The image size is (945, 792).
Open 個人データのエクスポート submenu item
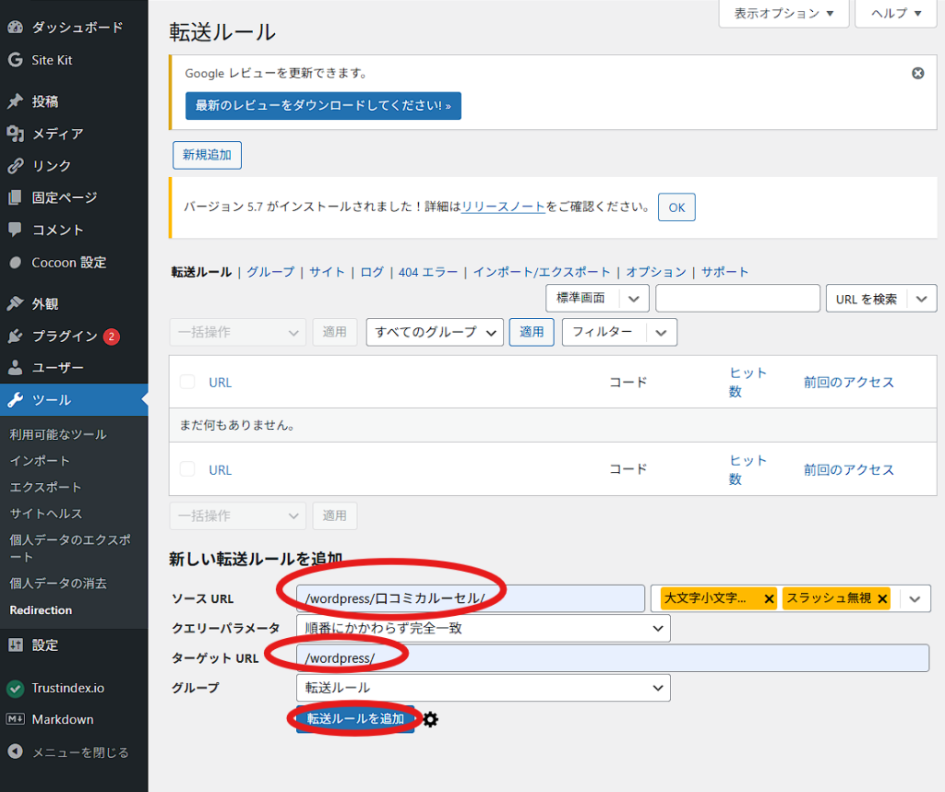pyautogui.click(x=70, y=548)
